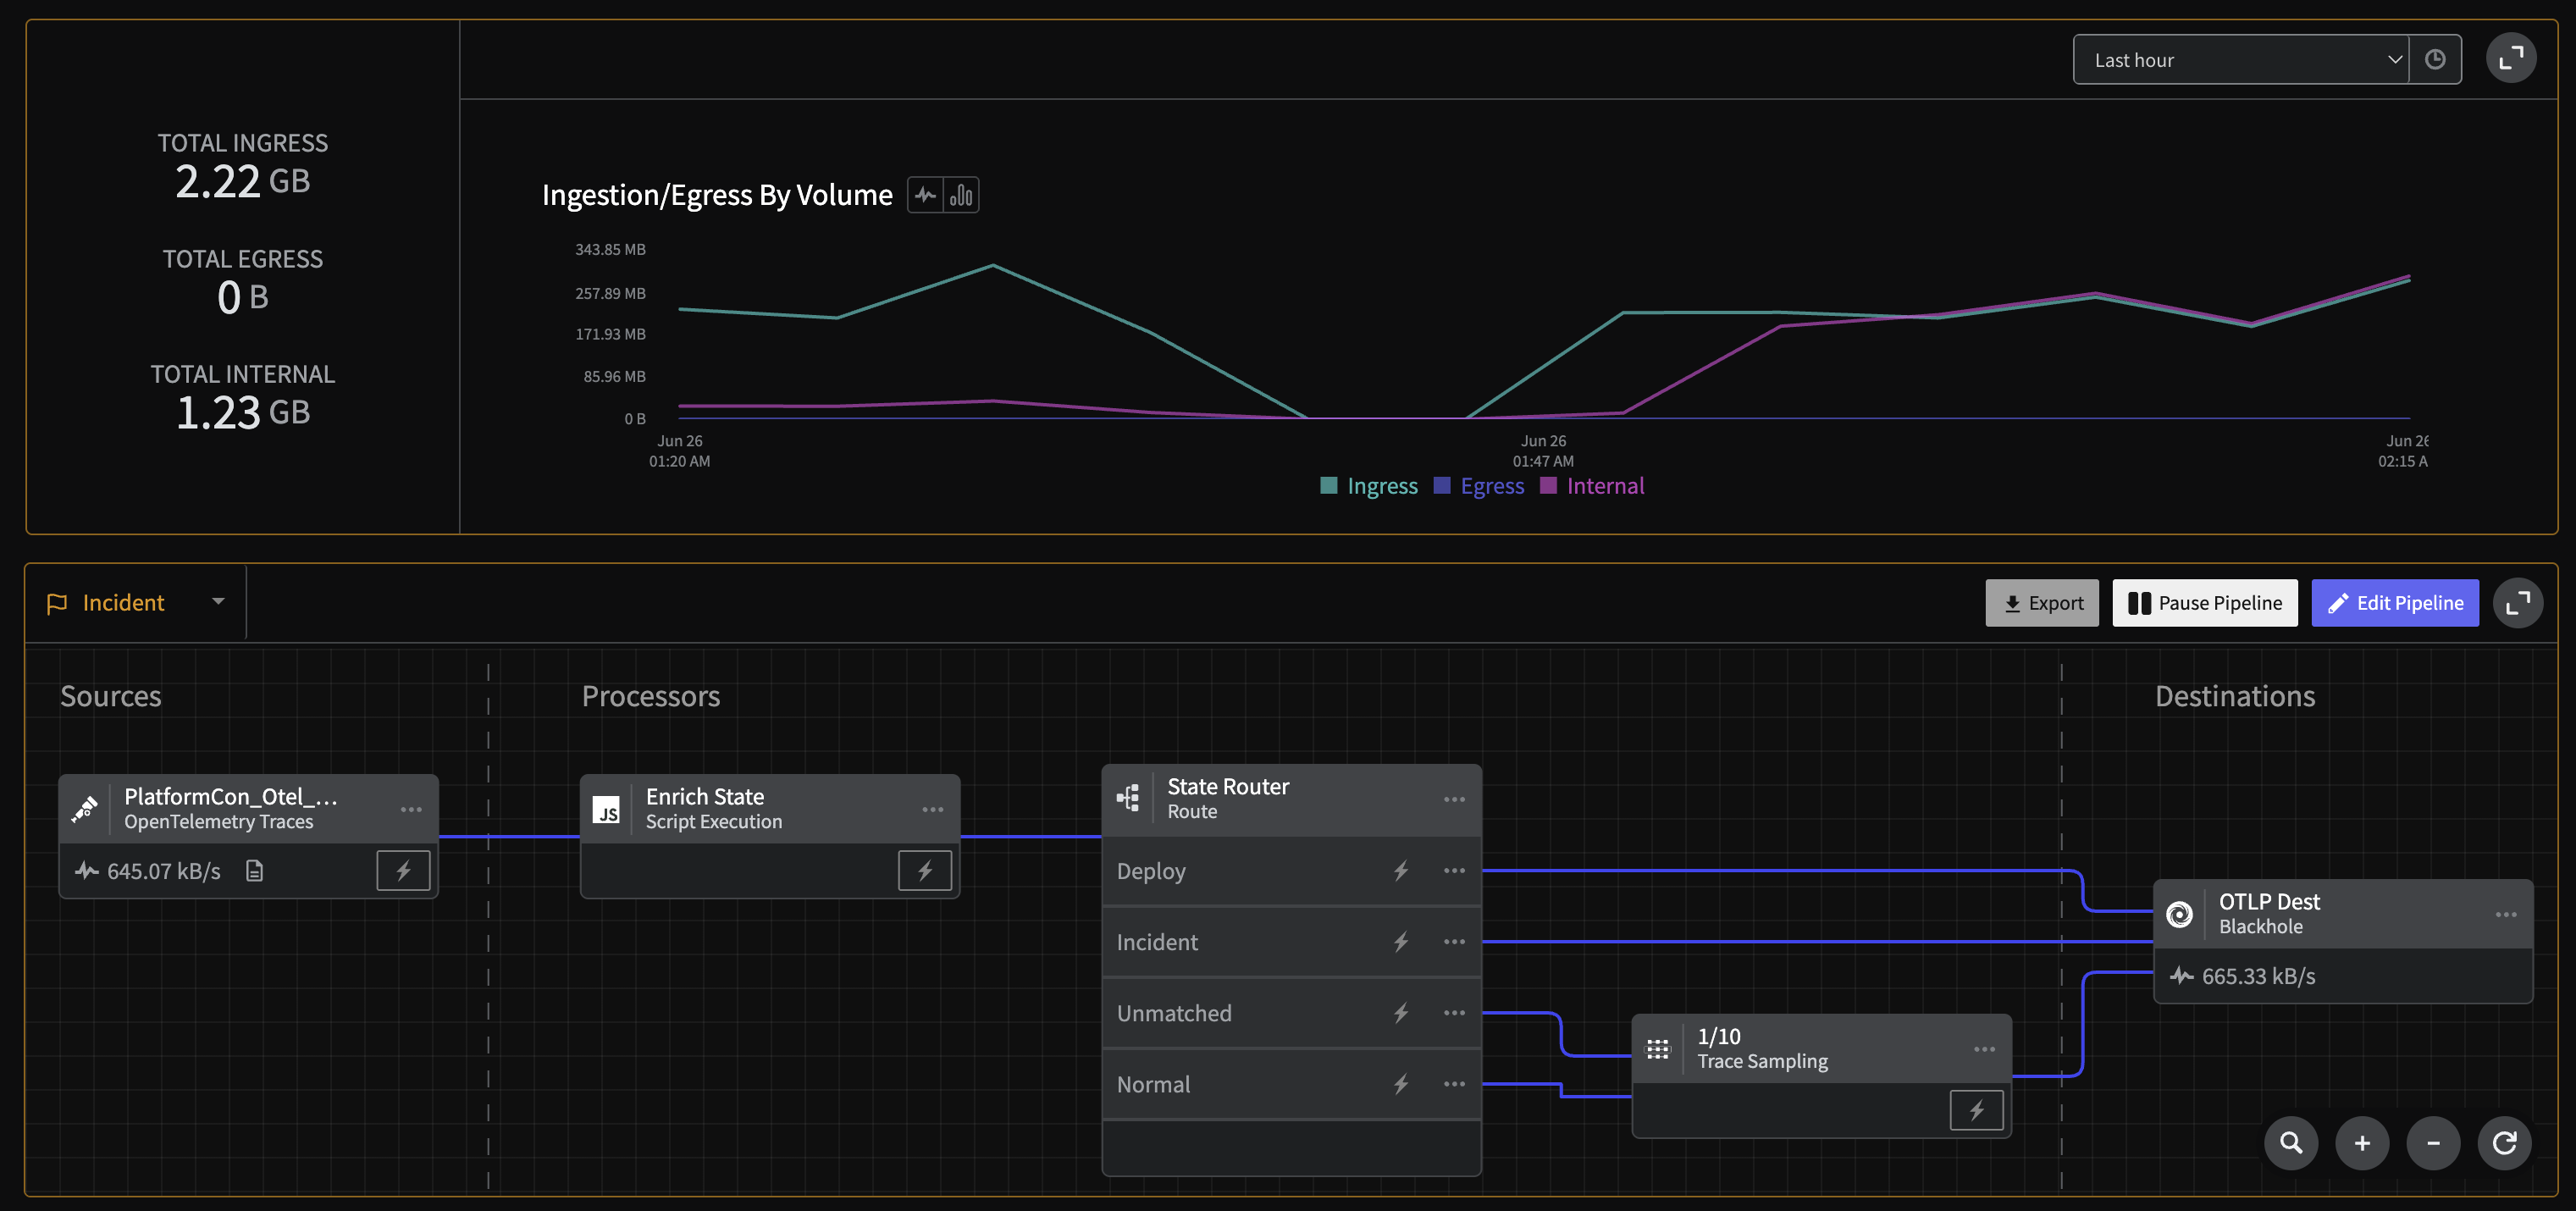The width and height of the screenshot is (2576, 1211).
Task: Export the pipeline
Action: point(2041,603)
